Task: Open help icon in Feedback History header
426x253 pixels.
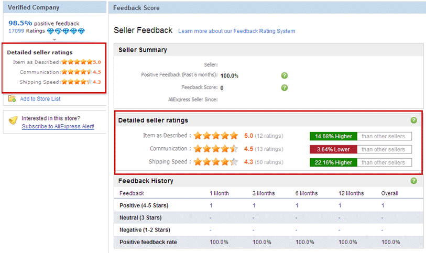Action: (x=413, y=181)
